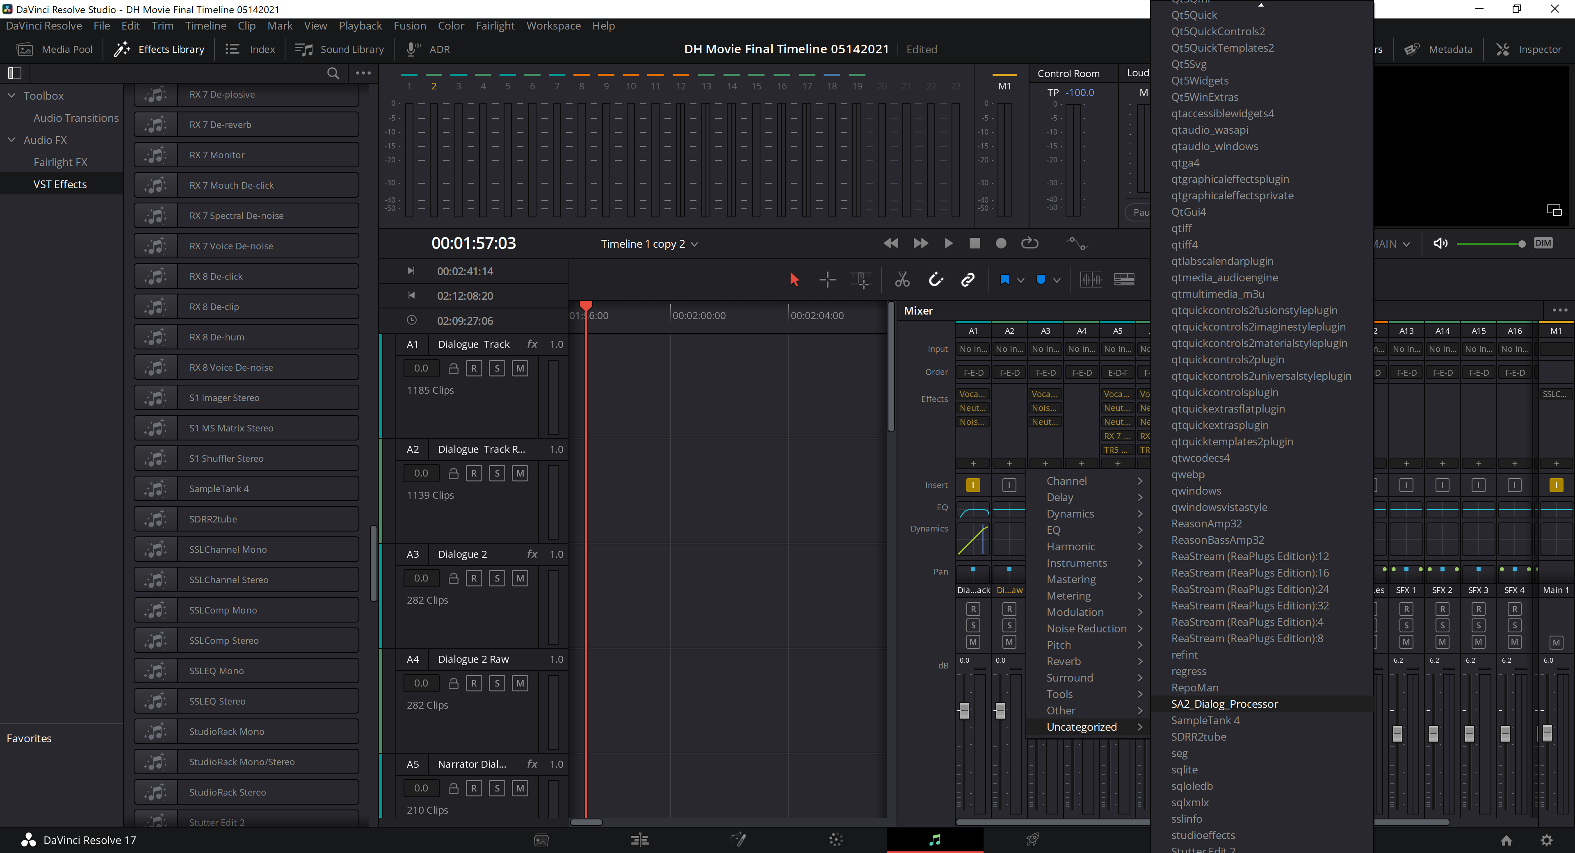Mute the Main 1 mixer channel
This screenshot has height=853, width=1575.
[x=1556, y=642]
